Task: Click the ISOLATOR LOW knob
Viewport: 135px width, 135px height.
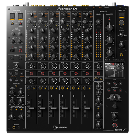Action: coord(109,53)
